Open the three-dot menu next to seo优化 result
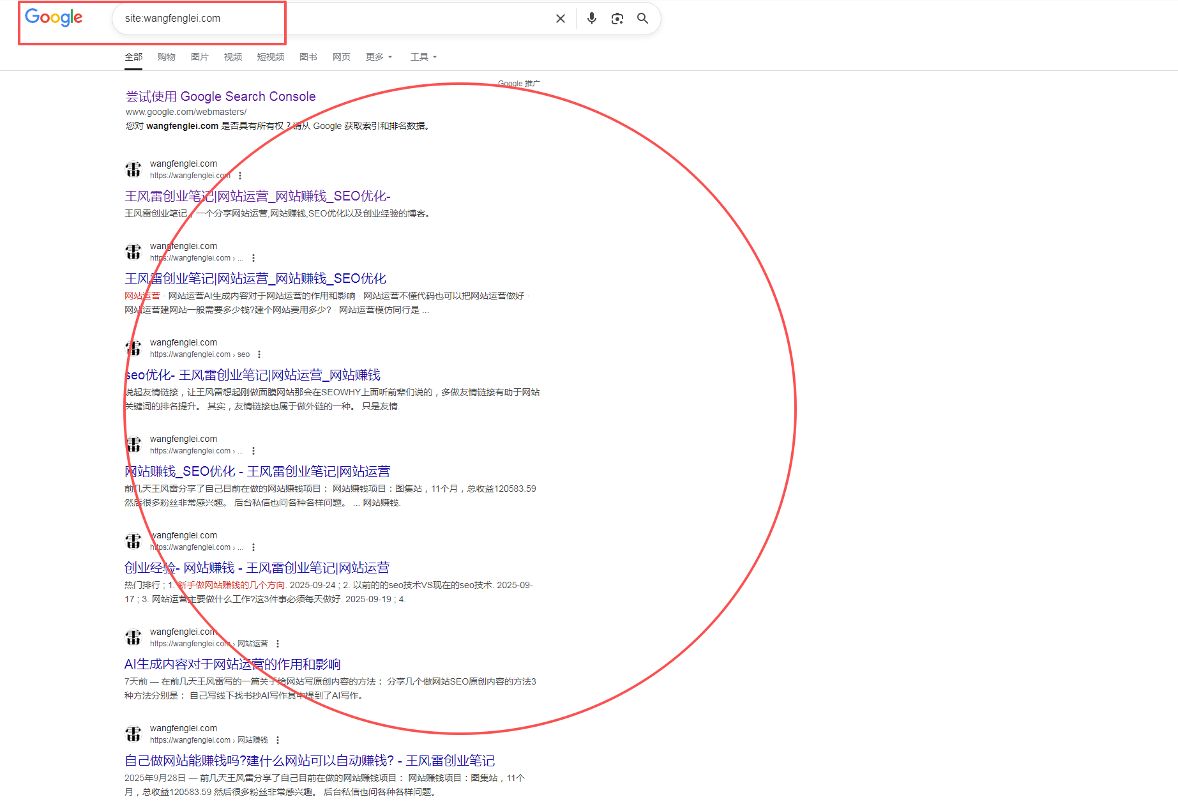The image size is (1178, 804). coord(259,354)
